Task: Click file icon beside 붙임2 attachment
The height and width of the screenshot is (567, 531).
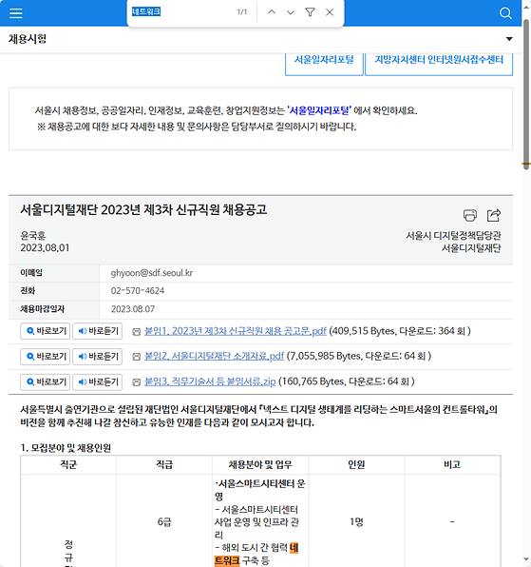Action: coord(136,357)
